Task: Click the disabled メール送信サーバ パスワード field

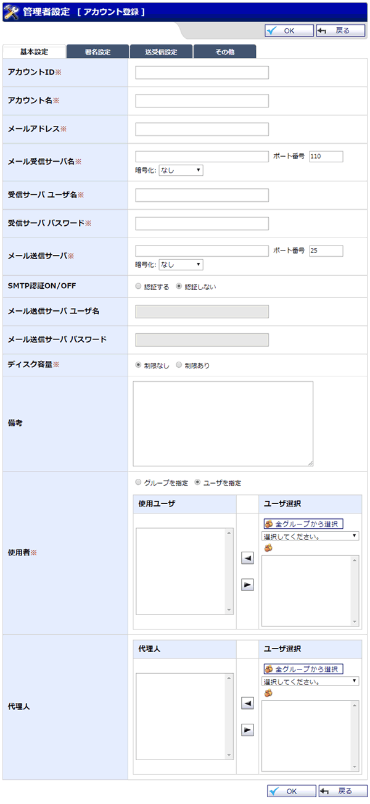Action: (202, 339)
